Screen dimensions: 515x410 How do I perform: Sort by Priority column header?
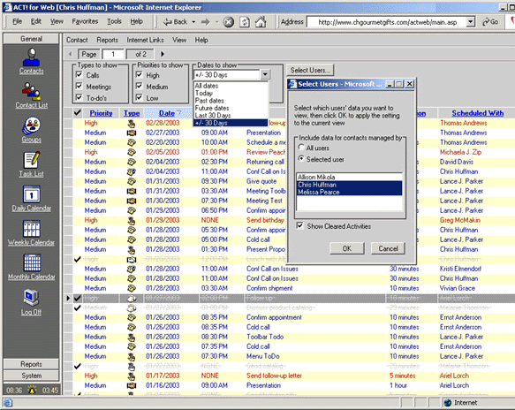pyautogui.click(x=101, y=113)
